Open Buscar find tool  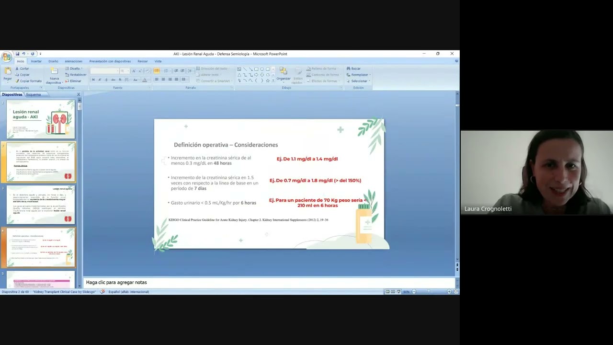click(353, 69)
